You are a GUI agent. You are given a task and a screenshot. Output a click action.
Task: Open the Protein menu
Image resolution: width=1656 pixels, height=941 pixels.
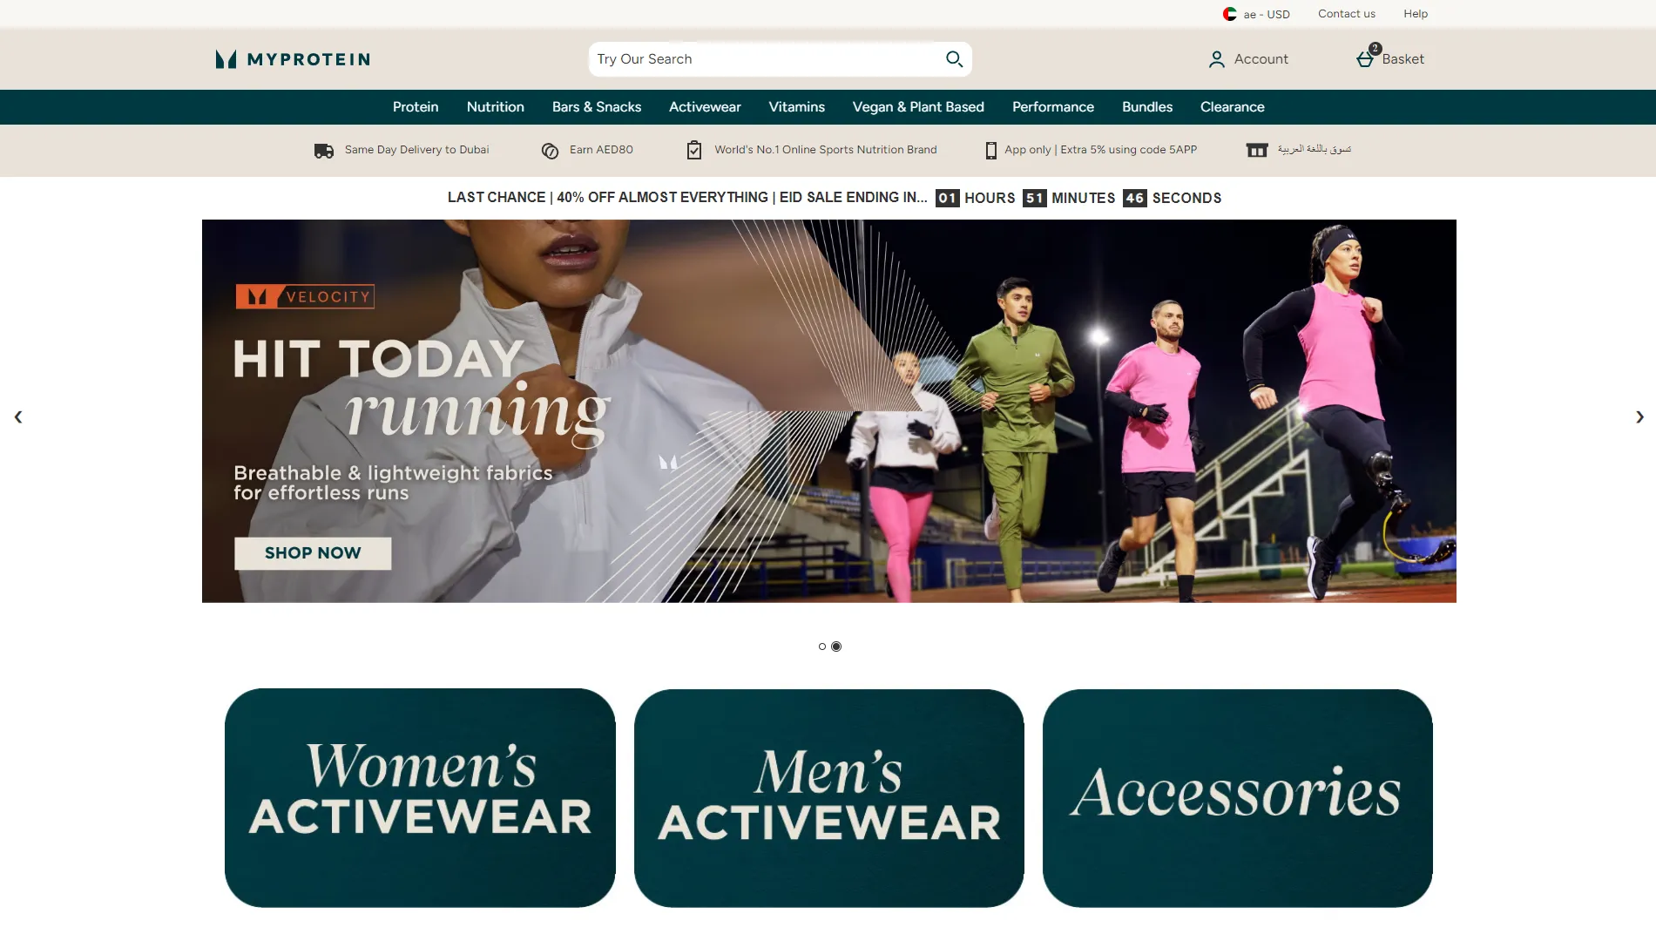coord(416,107)
